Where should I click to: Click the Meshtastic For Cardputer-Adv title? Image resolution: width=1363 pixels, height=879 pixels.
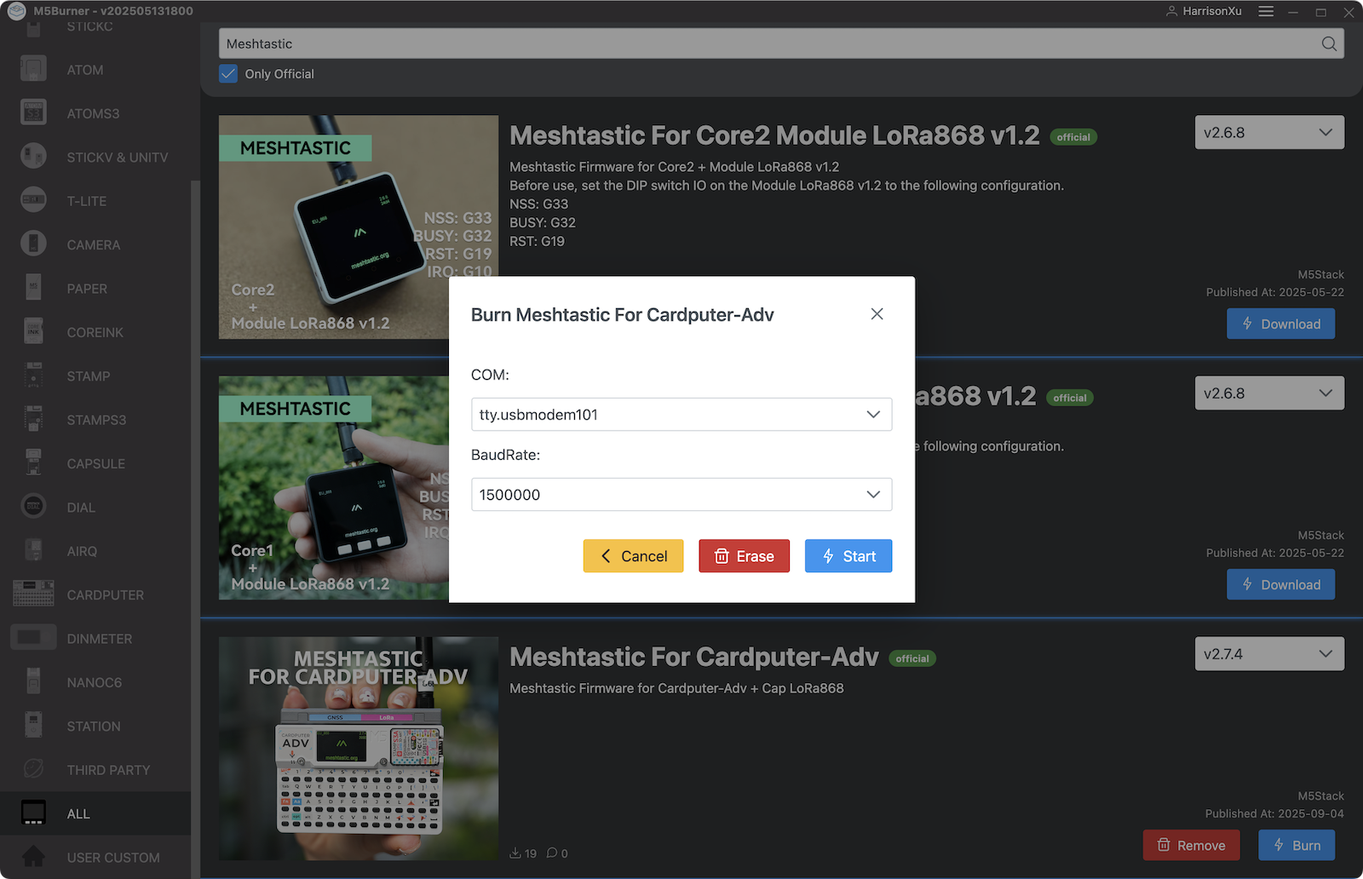click(693, 657)
